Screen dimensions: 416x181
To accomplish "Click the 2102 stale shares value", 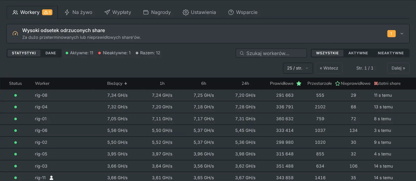I will pos(320,107).
